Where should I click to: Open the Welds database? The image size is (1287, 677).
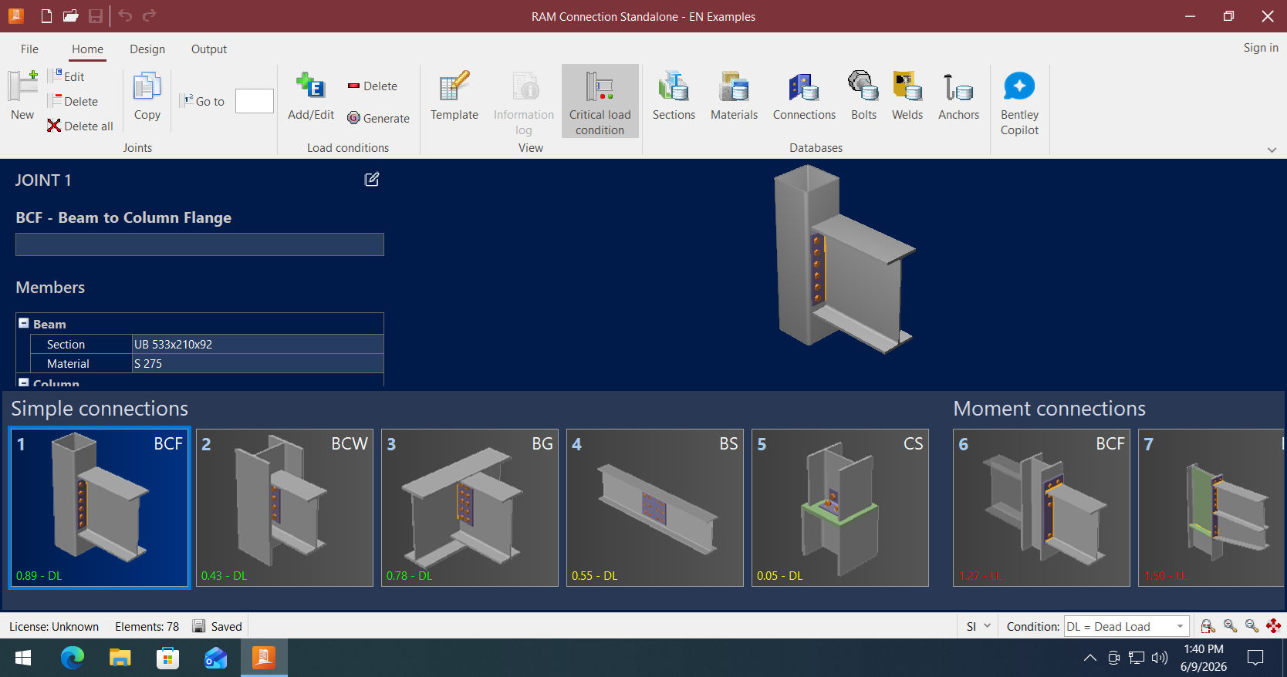[x=907, y=96]
